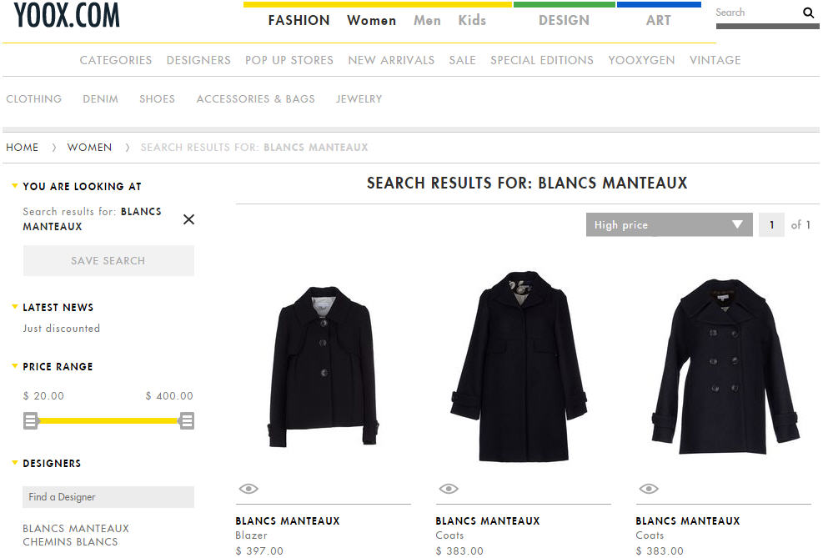Viewport: 823px width, 558px height.
Task: Open quick view for the middle Coats item
Action: pos(449,489)
